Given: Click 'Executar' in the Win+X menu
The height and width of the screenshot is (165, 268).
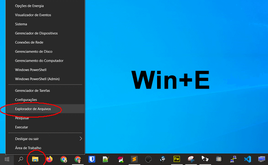Looking at the screenshot, I should [22, 127].
